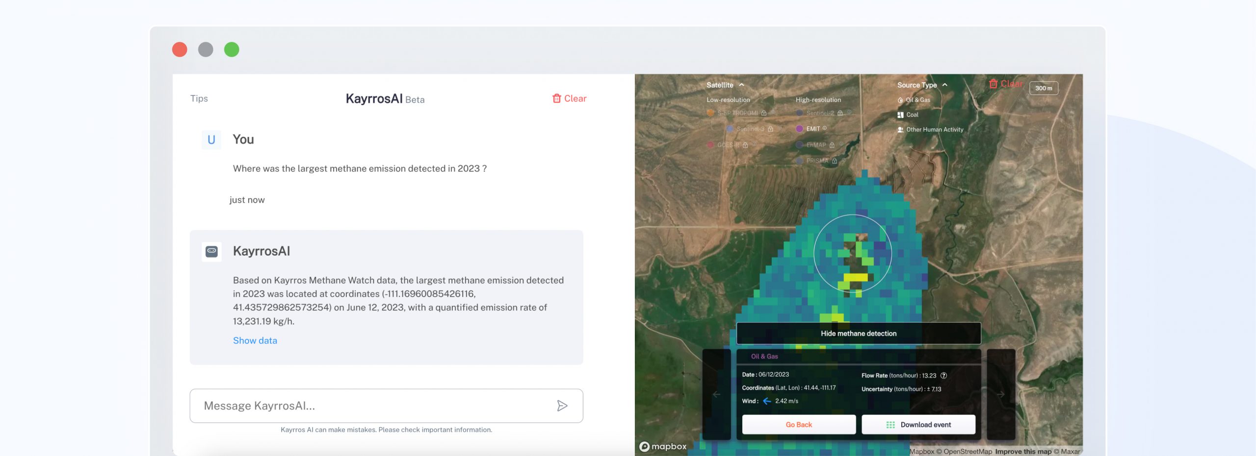This screenshot has width=1256, height=456.
Task: Click the lock icon next to Sentinel-2
Action: point(840,113)
